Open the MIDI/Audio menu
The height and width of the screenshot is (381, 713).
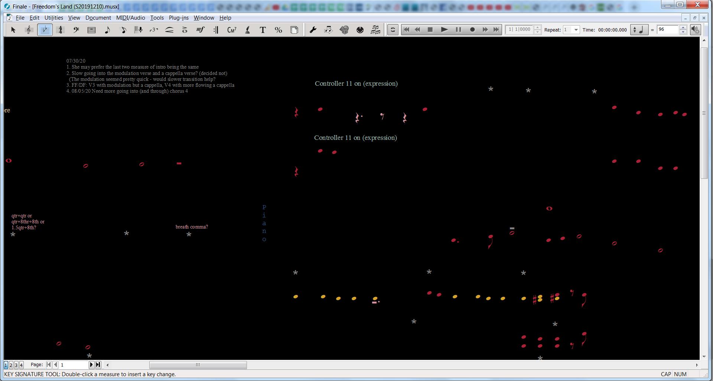(130, 18)
